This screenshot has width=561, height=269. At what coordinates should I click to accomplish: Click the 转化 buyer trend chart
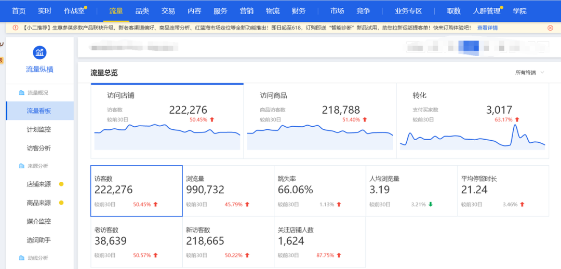click(473, 136)
